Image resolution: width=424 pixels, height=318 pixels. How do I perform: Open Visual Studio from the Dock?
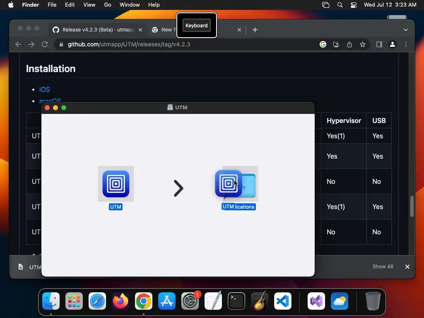316,301
